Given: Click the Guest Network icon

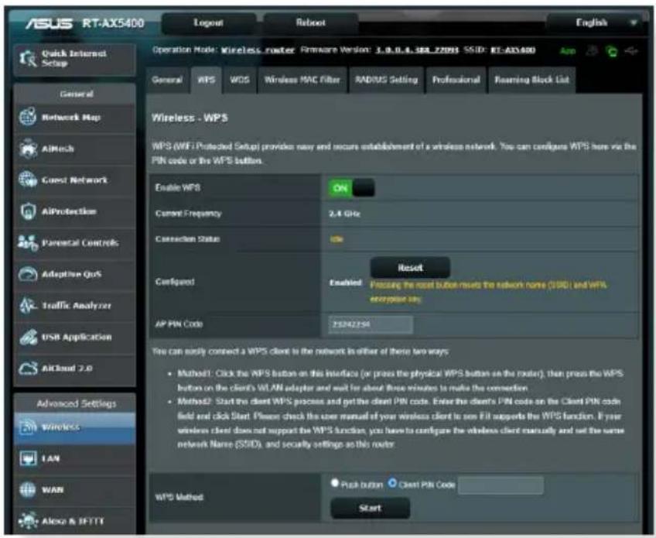Looking at the screenshot, I should point(28,180).
